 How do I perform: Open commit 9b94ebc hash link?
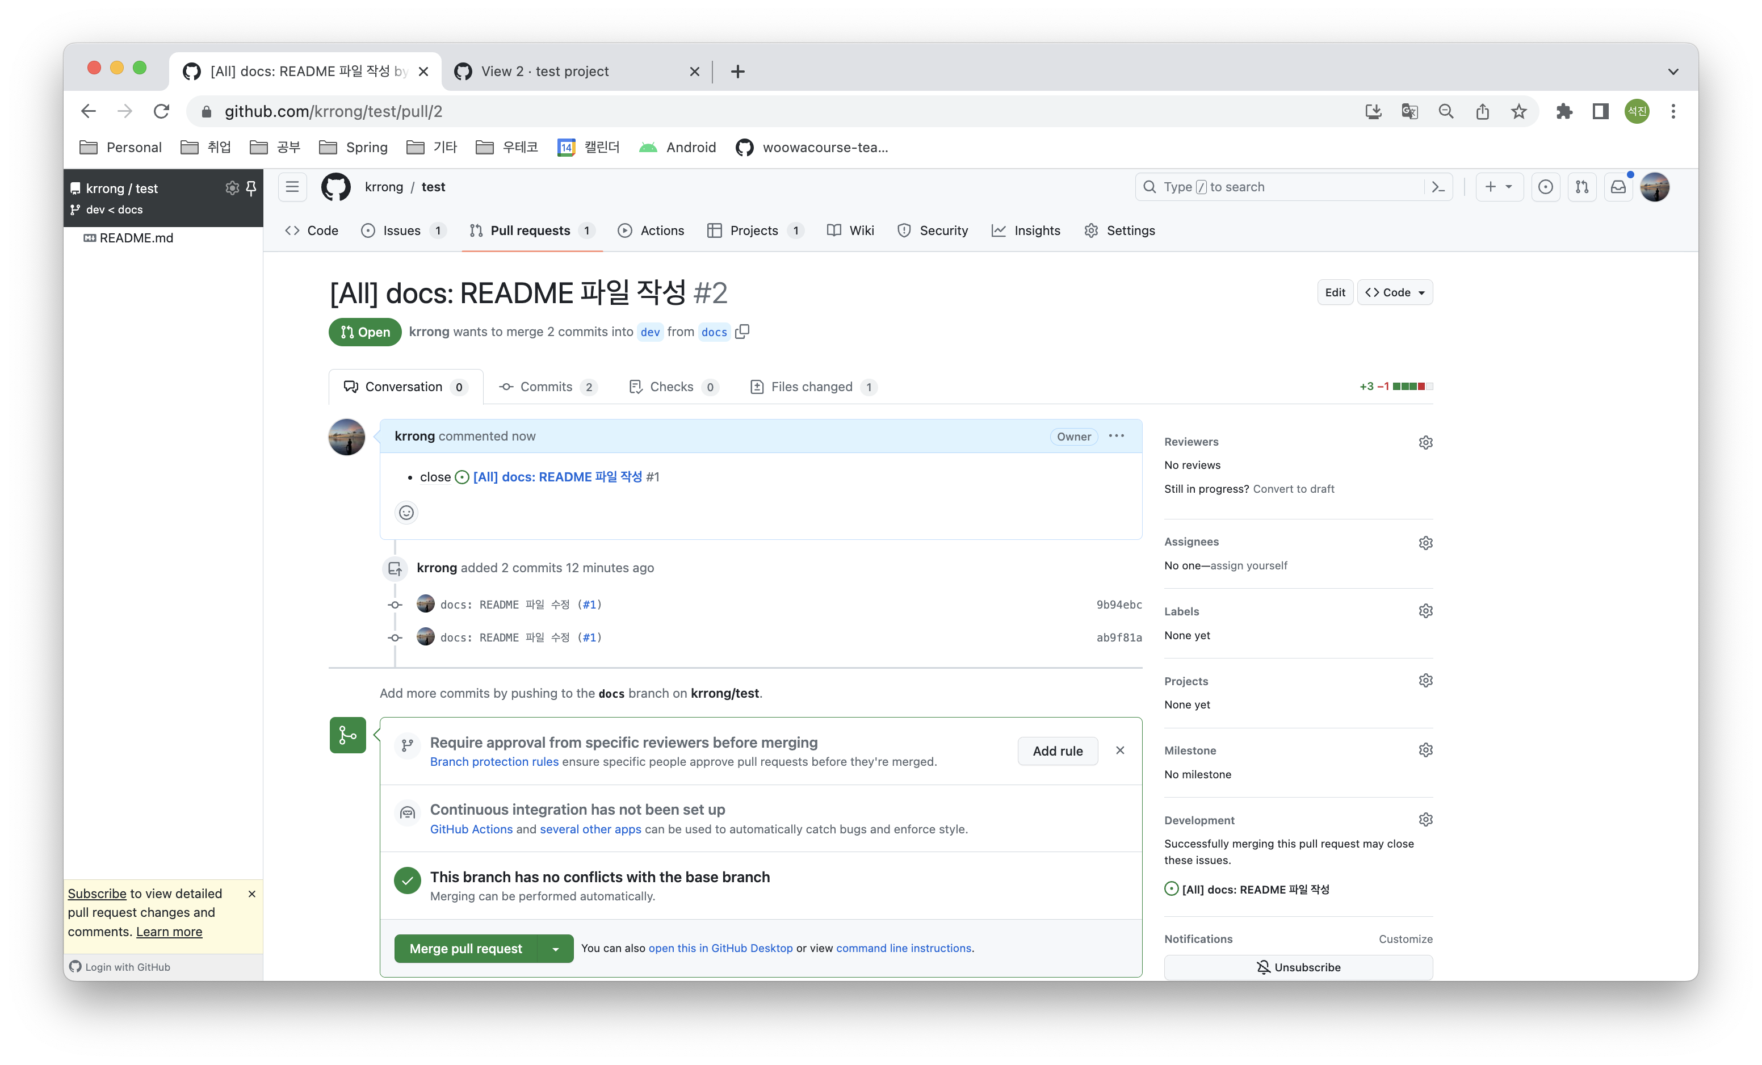[x=1118, y=605]
